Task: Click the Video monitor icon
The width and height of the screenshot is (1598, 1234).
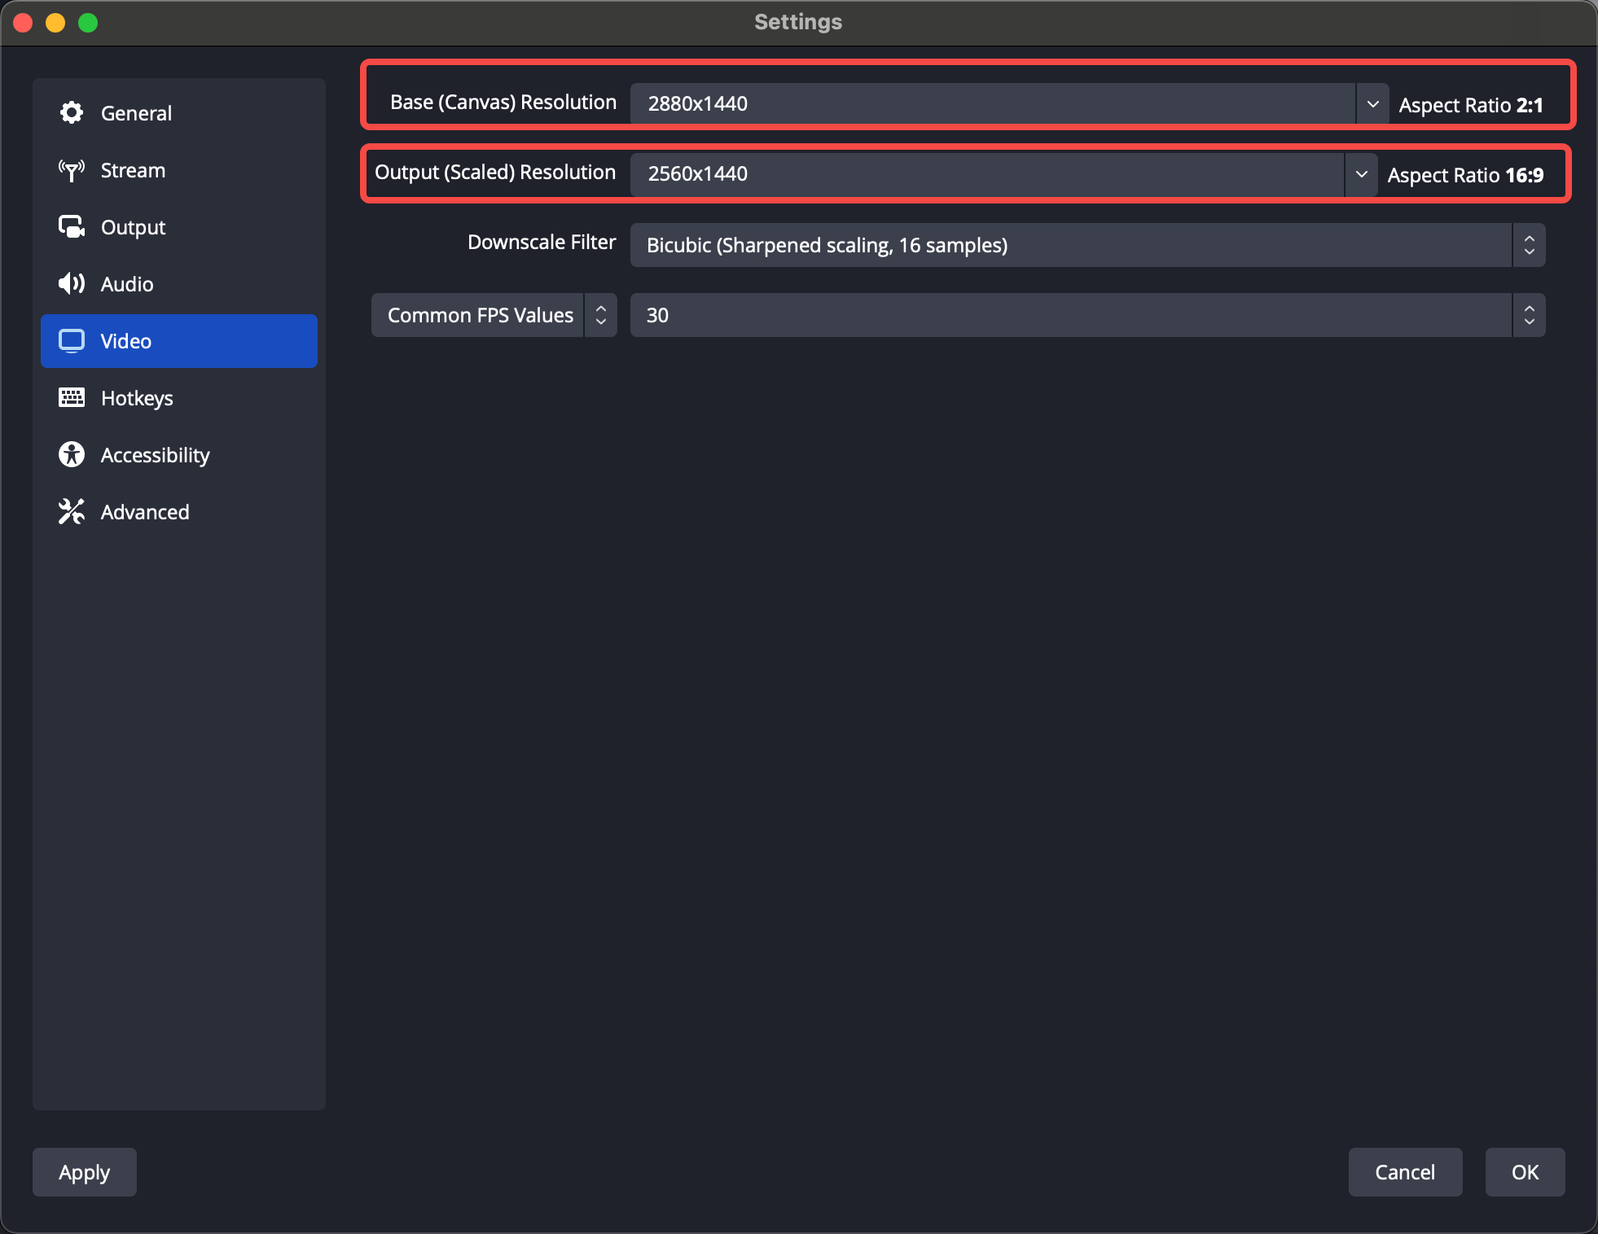Action: [x=72, y=341]
